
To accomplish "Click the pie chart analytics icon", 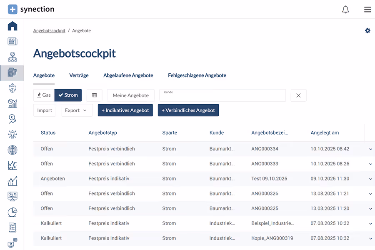I will click(x=12, y=212).
